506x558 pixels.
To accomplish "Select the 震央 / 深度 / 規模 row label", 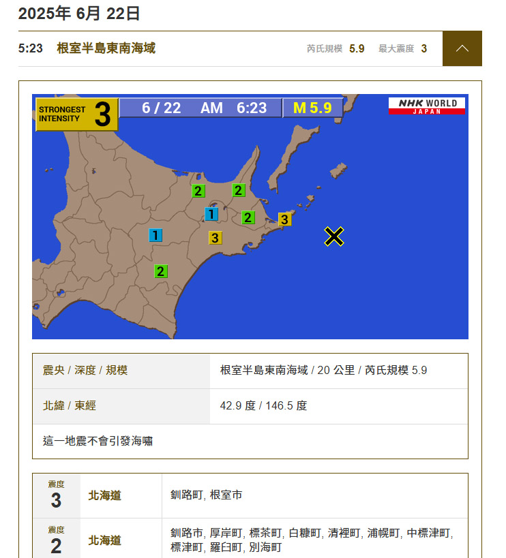I will 85,370.
